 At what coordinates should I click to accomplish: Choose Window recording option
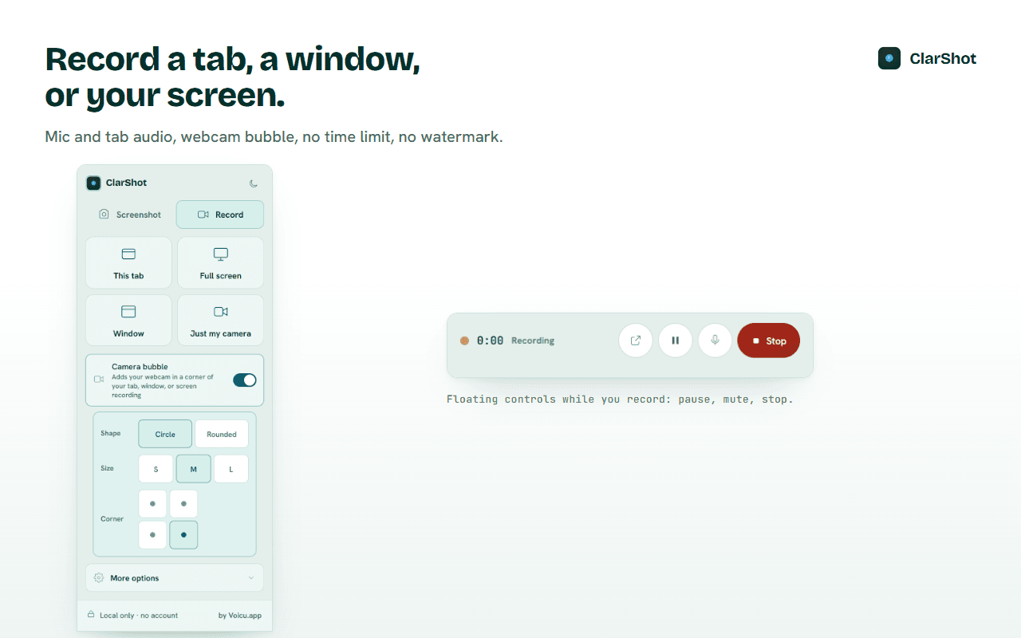[x=128, y=320]
